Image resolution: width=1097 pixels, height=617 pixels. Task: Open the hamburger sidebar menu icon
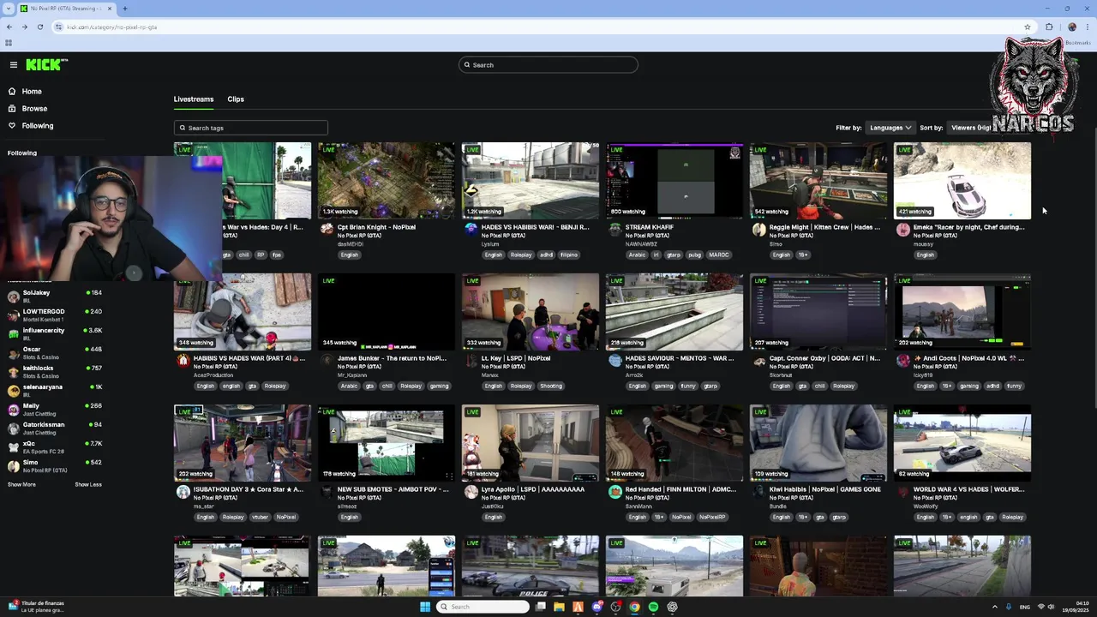tap(14, 65)
